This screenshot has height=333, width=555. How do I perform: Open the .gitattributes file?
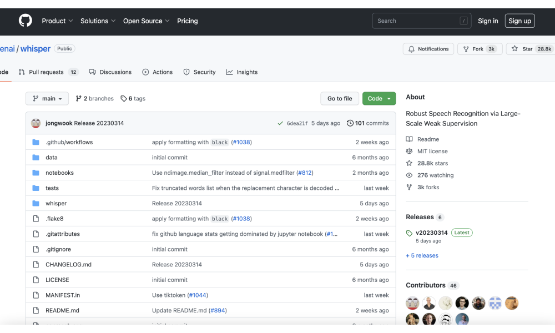(x=63, y=234)
